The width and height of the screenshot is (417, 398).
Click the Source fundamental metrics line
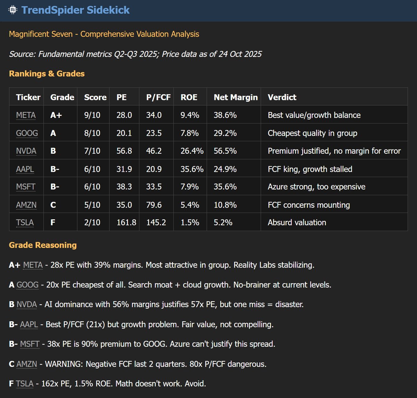(136, 54)
